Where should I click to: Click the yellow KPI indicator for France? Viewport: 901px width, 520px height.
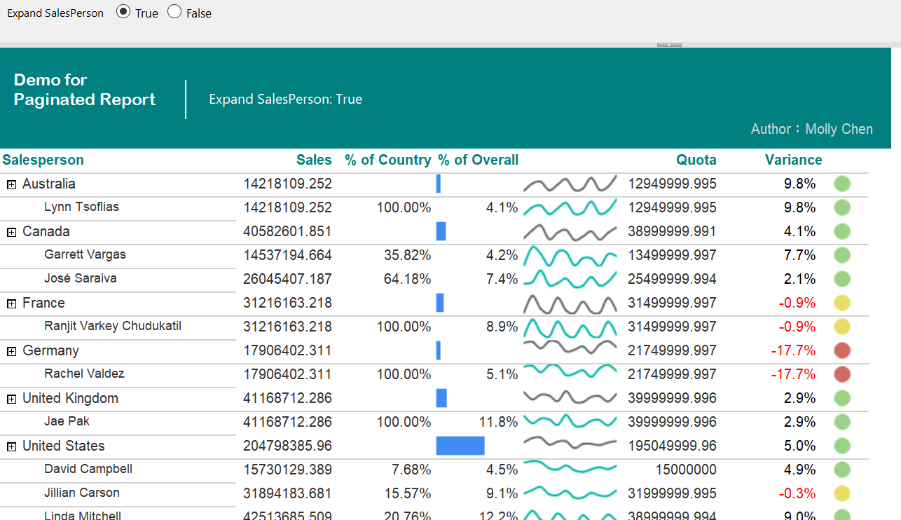[842, 303]
